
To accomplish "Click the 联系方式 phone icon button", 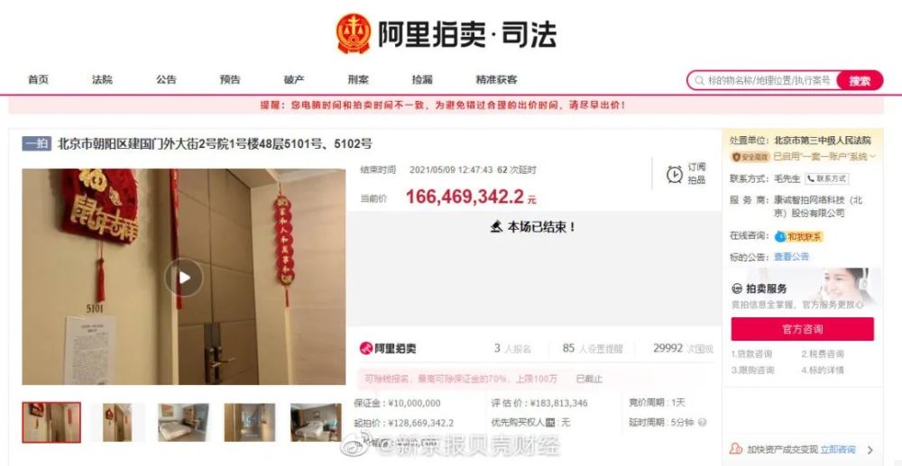I will (x=826, y=178).
